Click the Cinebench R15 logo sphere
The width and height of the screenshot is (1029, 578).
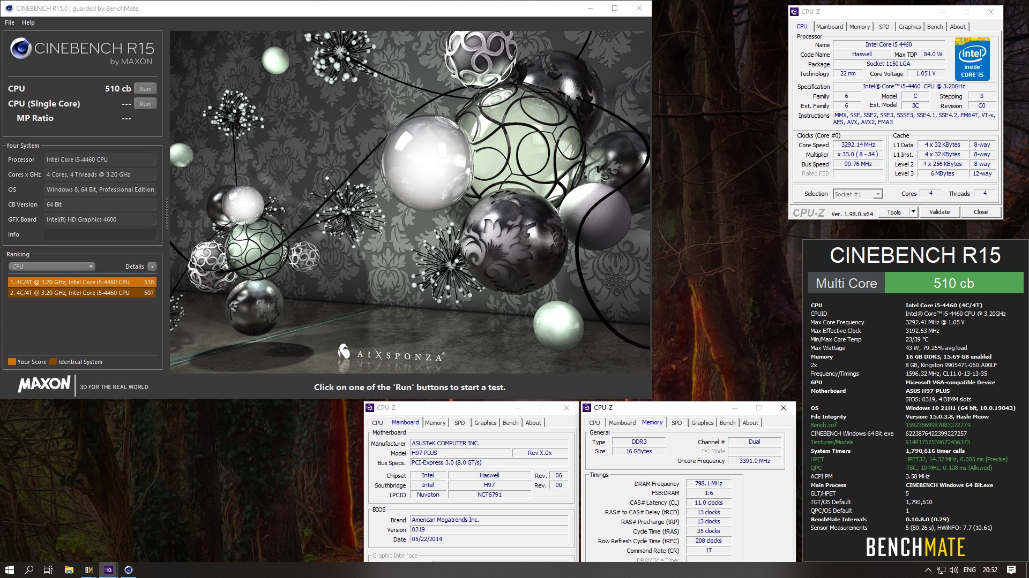21,48
